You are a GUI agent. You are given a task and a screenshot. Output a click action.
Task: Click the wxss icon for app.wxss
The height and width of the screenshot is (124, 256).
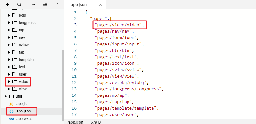[x=12, y=119]
